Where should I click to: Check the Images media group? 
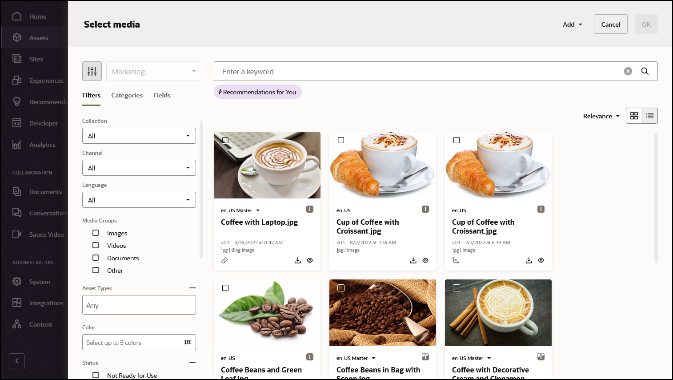click(96, 233)
